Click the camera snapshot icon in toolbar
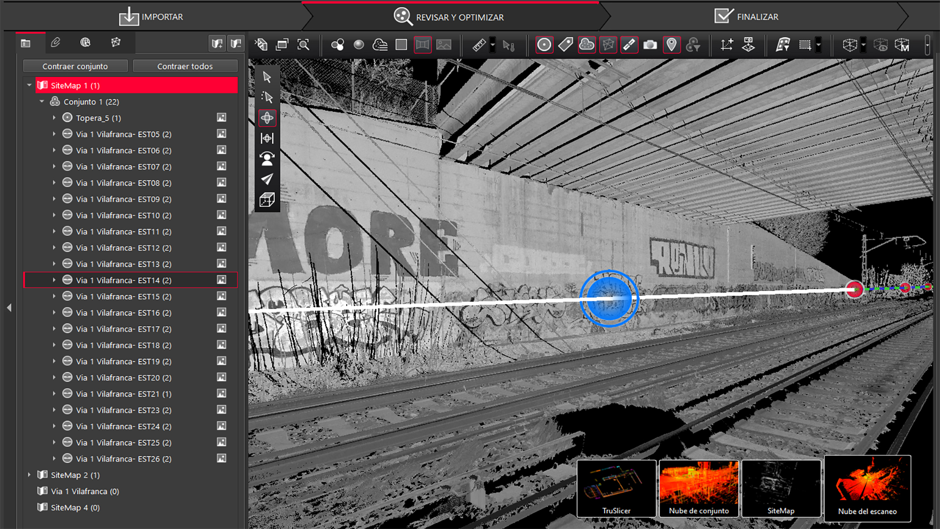The height and width of the screenshot is (529, 940). pos(650,45)
